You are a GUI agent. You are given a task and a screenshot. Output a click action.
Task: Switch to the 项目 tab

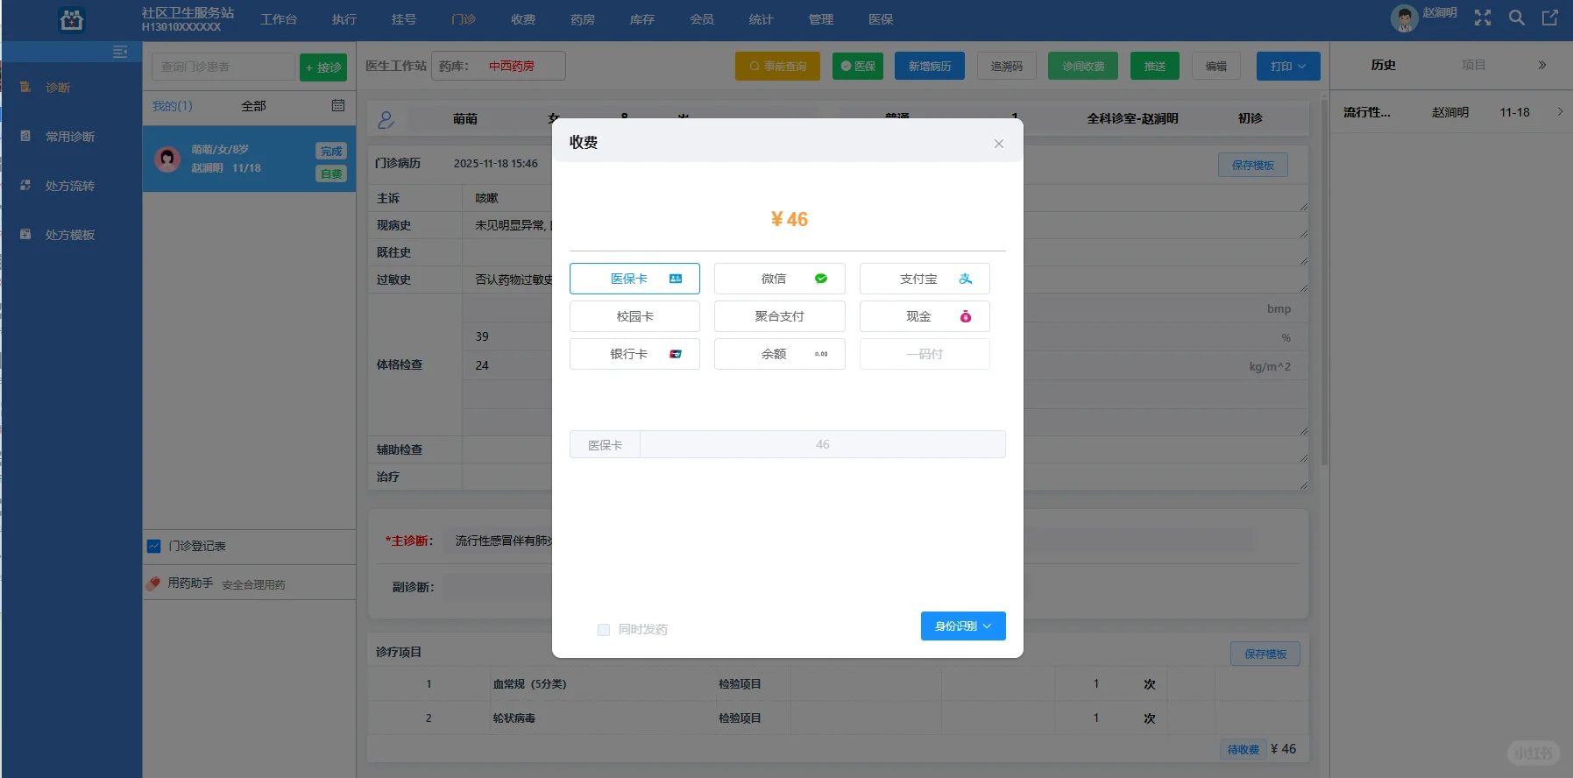(1474, 65)
